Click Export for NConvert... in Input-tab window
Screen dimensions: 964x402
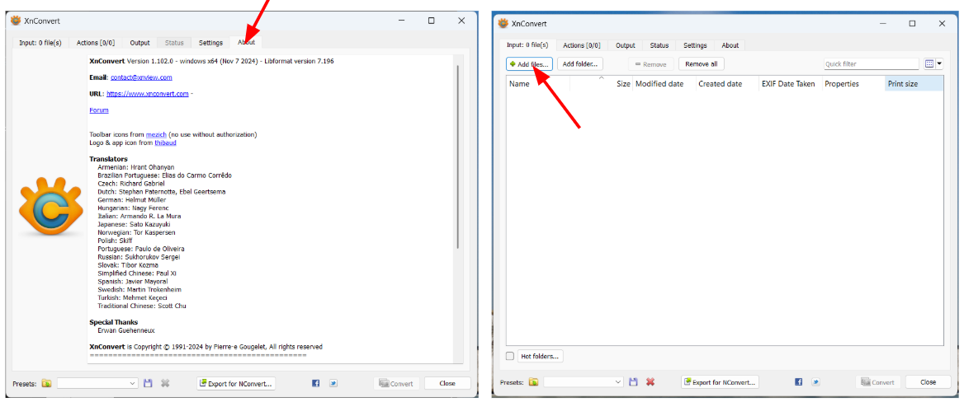(720, 381)
